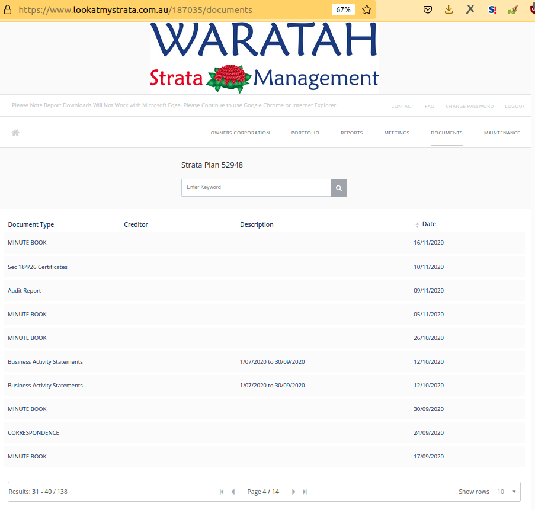Click the Creditor column header
535x510 pixels.
136,224
